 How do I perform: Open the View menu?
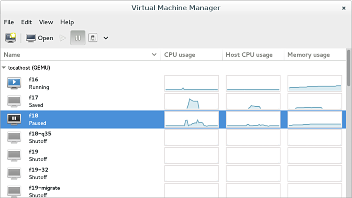click(46, 22)
